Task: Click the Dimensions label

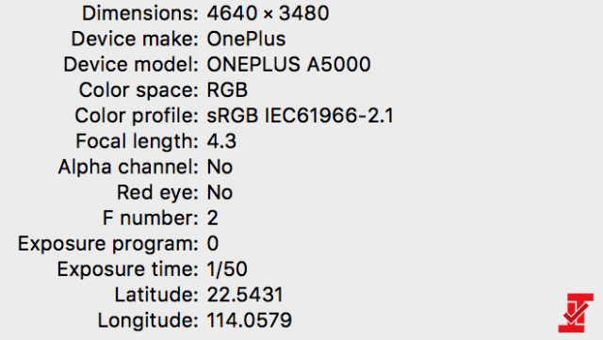Action: [x=140, y=13]
